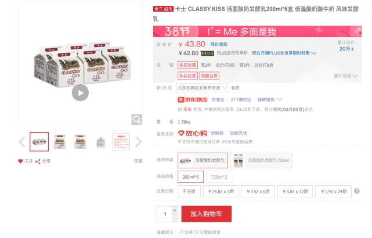Viewport: 372px width, 238px height.
Task: Select the 活菌酸奶发酵乳 product type
Action: pyautogui.click(x=203, y=161)
